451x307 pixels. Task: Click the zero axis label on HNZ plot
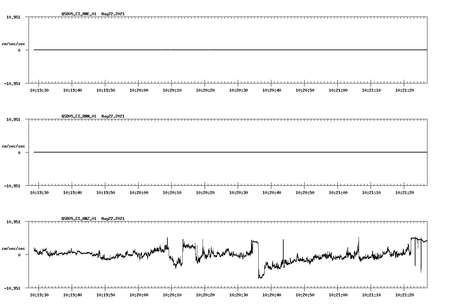pyautogui.click(x=19, y=255)
